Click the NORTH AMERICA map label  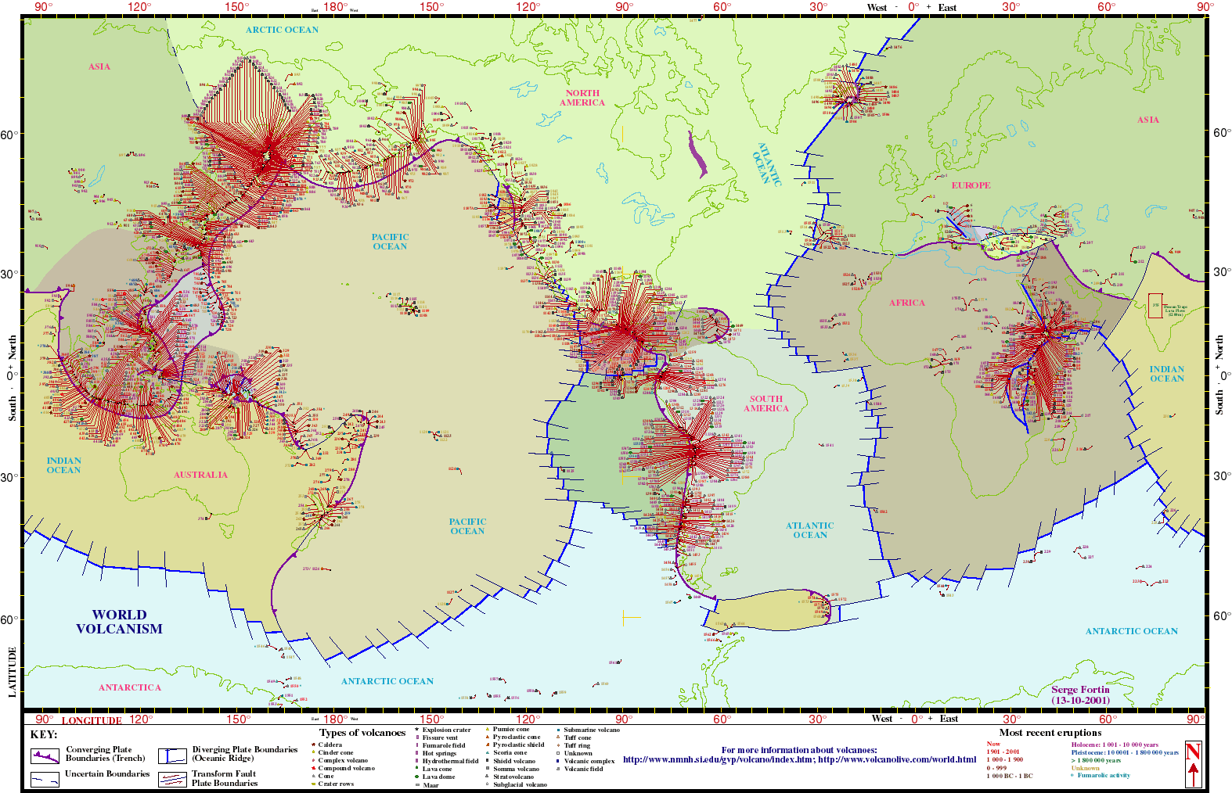tap(582, 98)
